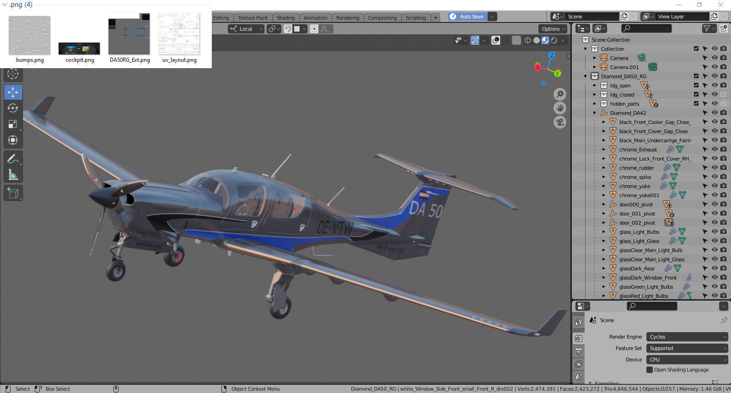731x393 pixels.
Task: Toggle proportional editing button
Action: point(314,29)
